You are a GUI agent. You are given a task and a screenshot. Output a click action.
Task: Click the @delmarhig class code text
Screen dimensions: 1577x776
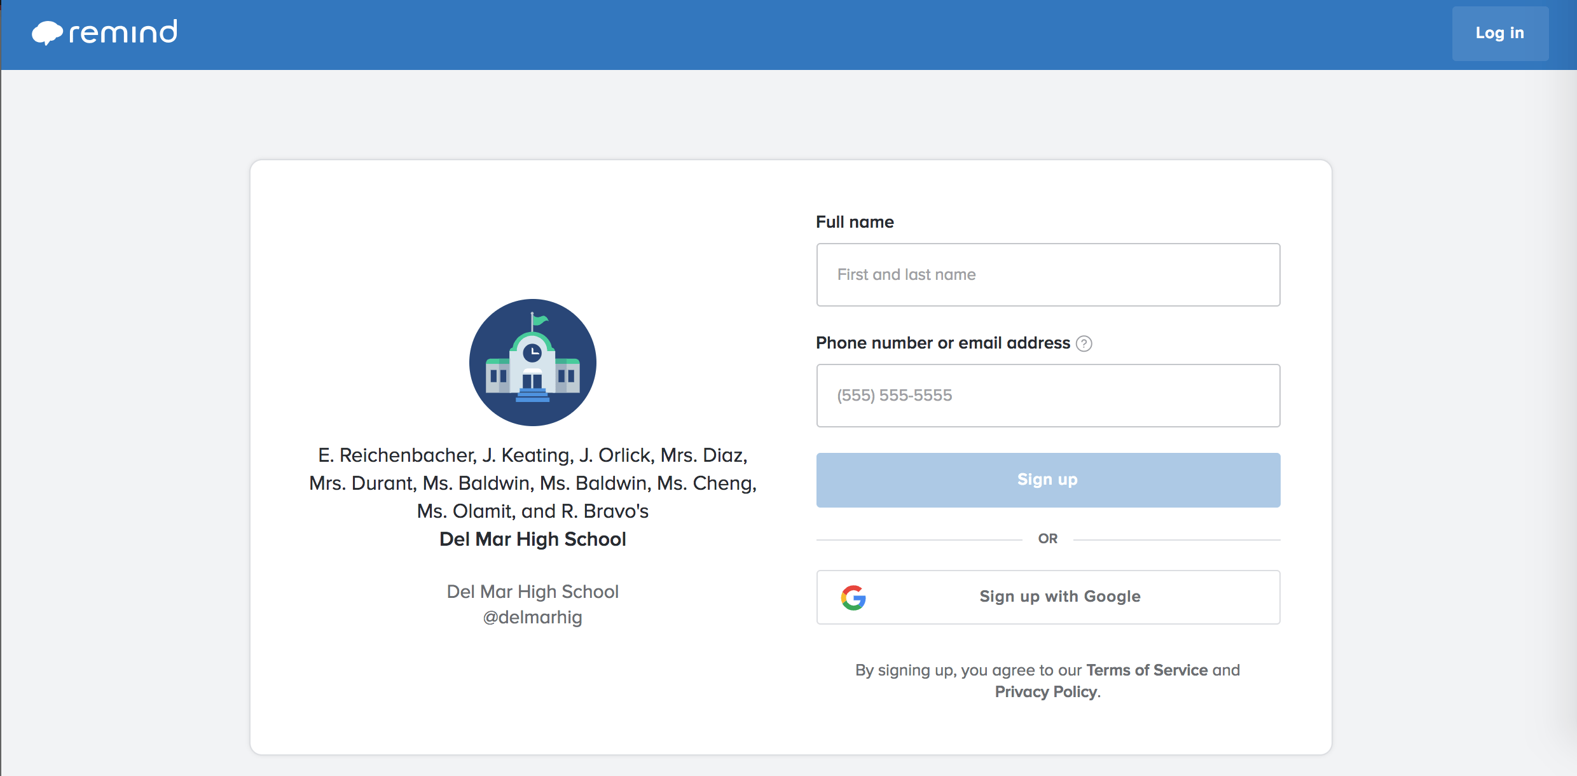coord(532,617)
